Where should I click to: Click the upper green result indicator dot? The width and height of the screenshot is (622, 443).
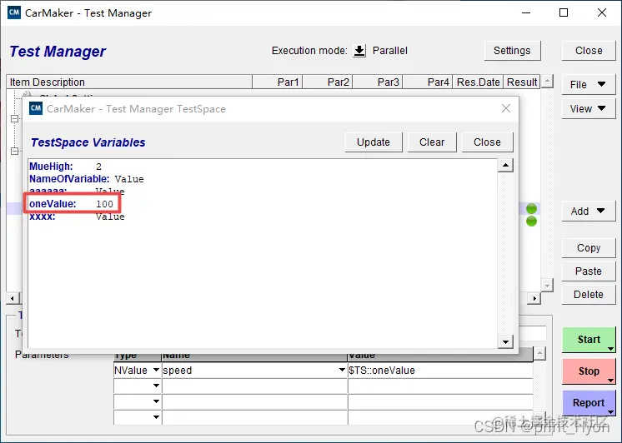531,208
